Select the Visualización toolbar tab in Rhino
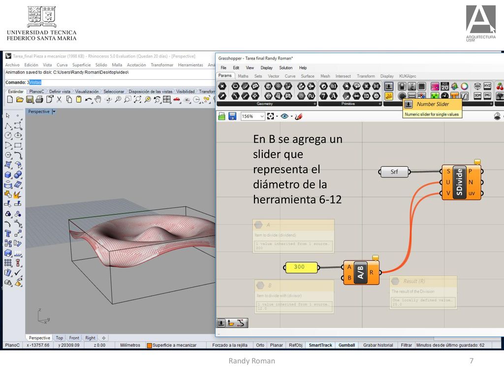Image resolution: width=504 pixels, height=378 pixels. point(87,91)
